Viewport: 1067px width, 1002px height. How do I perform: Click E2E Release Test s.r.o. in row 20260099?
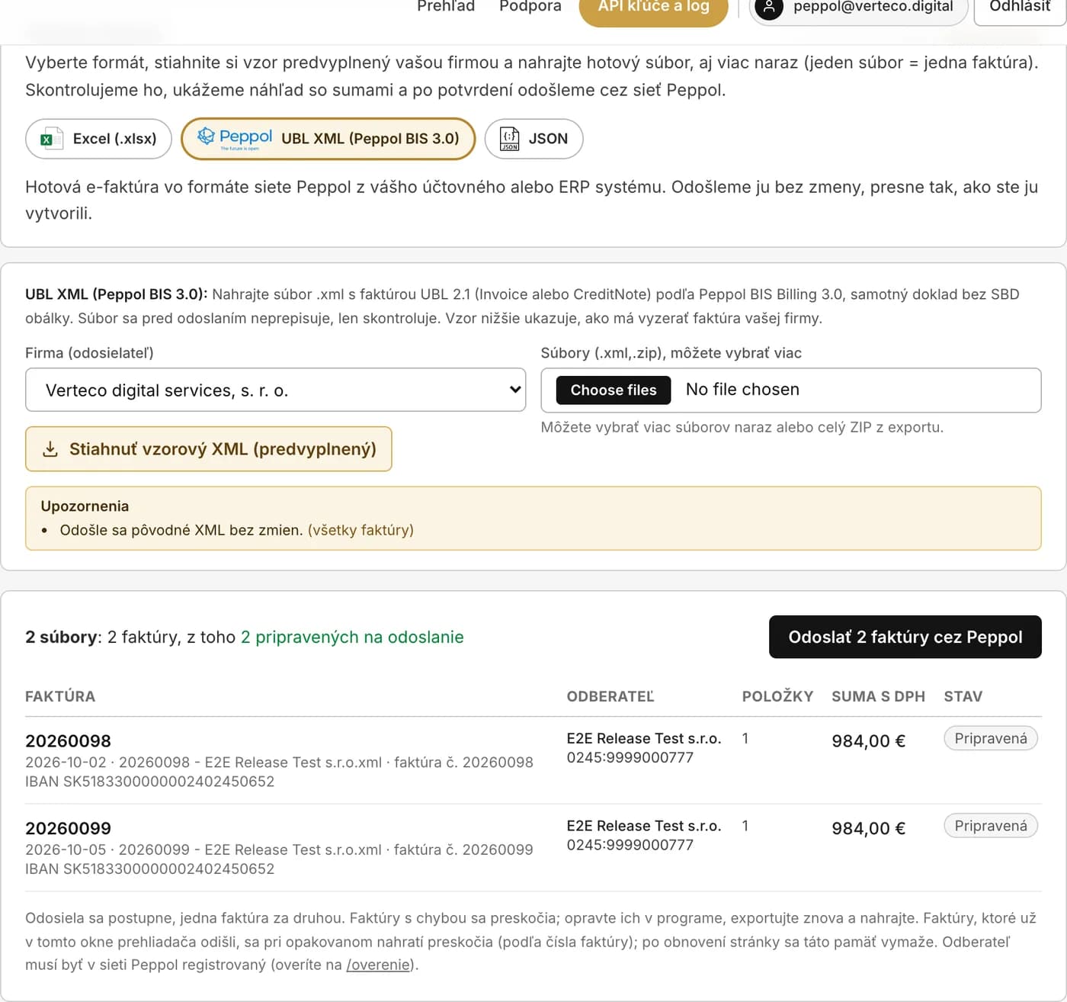tap(644, 826)
